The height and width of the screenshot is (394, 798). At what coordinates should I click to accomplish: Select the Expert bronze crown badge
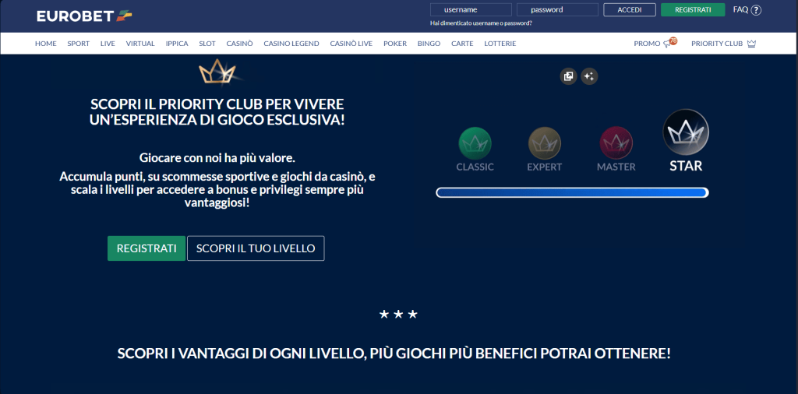(545, 143)
